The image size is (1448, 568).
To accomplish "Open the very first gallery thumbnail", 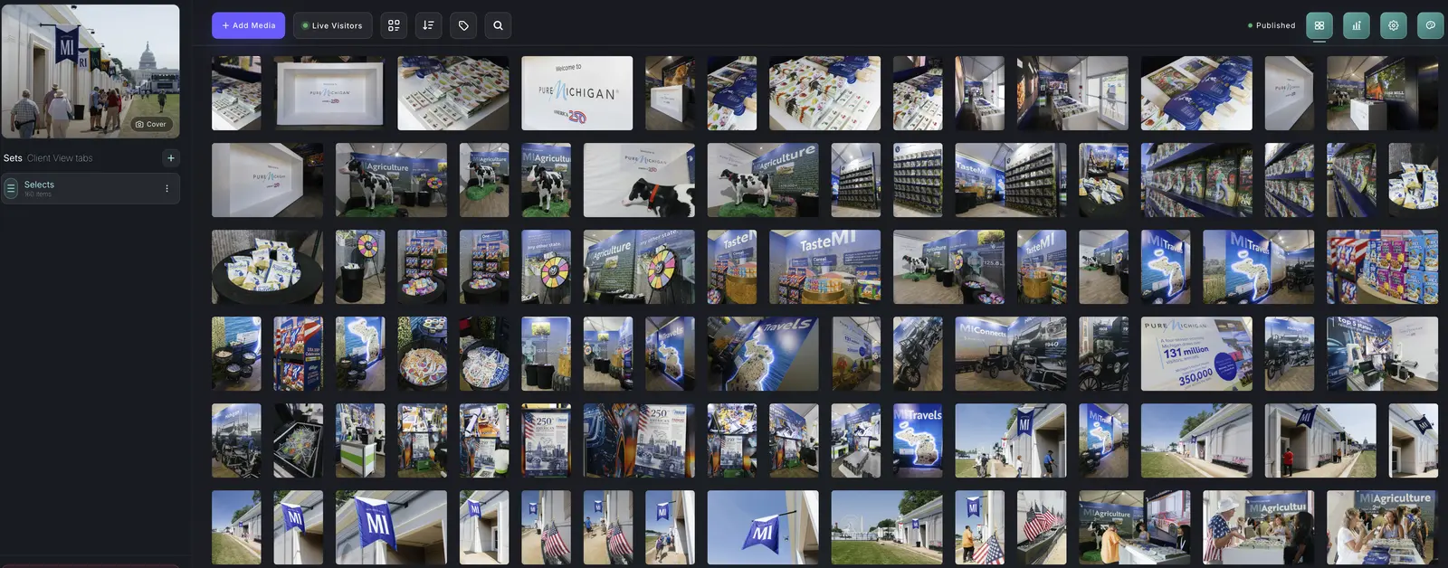I will tap(236, 93).
